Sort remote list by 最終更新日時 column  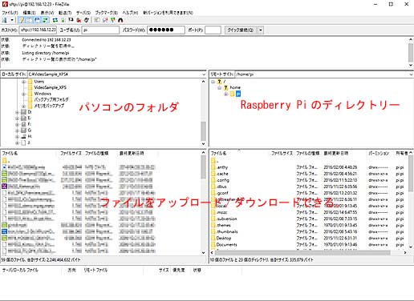tap(336, 153)
